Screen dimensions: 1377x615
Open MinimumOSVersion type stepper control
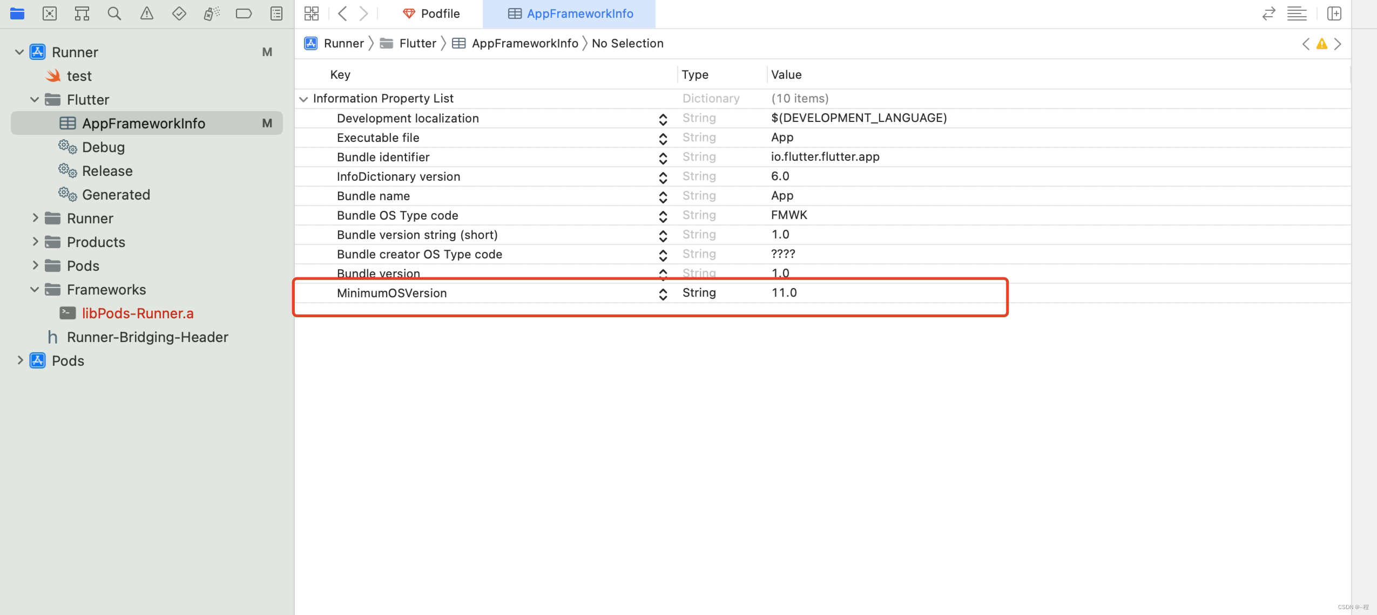pyautogui.click(x=663, y=294)
